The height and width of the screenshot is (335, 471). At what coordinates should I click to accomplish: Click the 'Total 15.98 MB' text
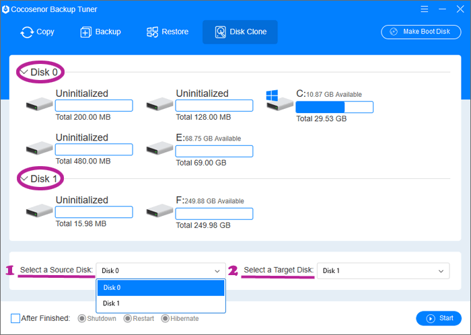point(81,223)
